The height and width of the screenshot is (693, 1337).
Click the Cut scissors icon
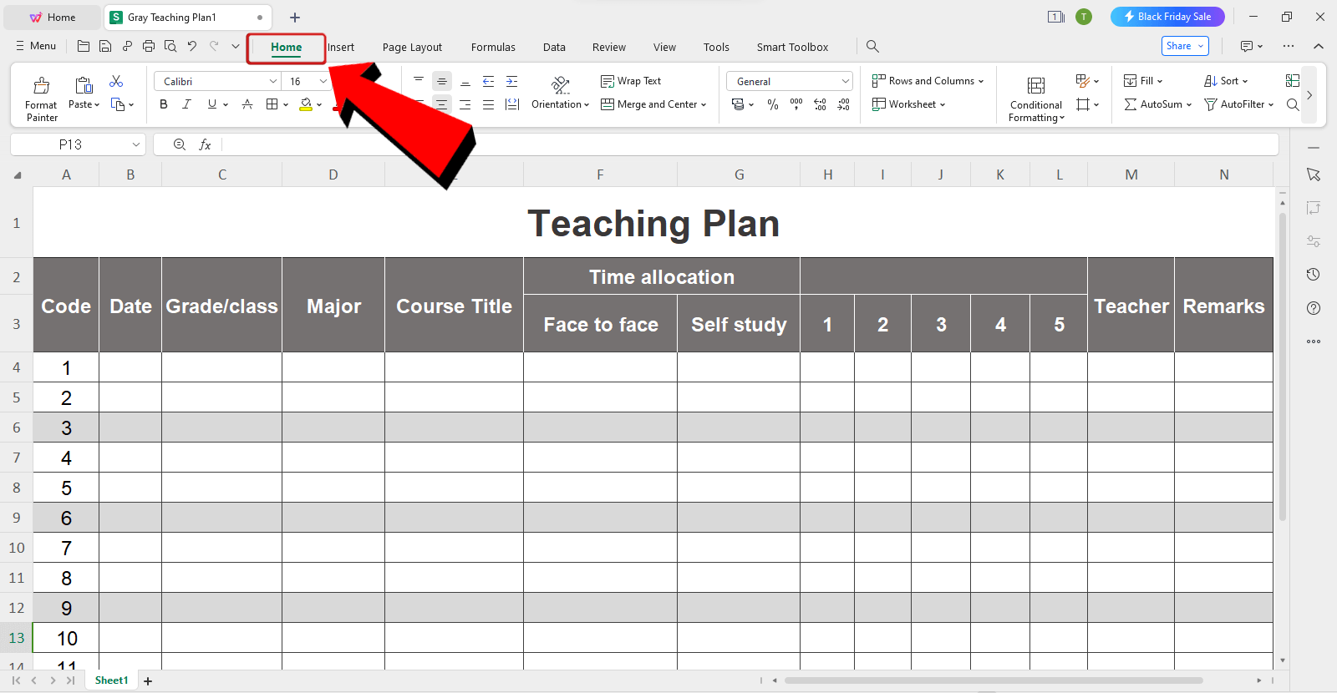[116, 81]
